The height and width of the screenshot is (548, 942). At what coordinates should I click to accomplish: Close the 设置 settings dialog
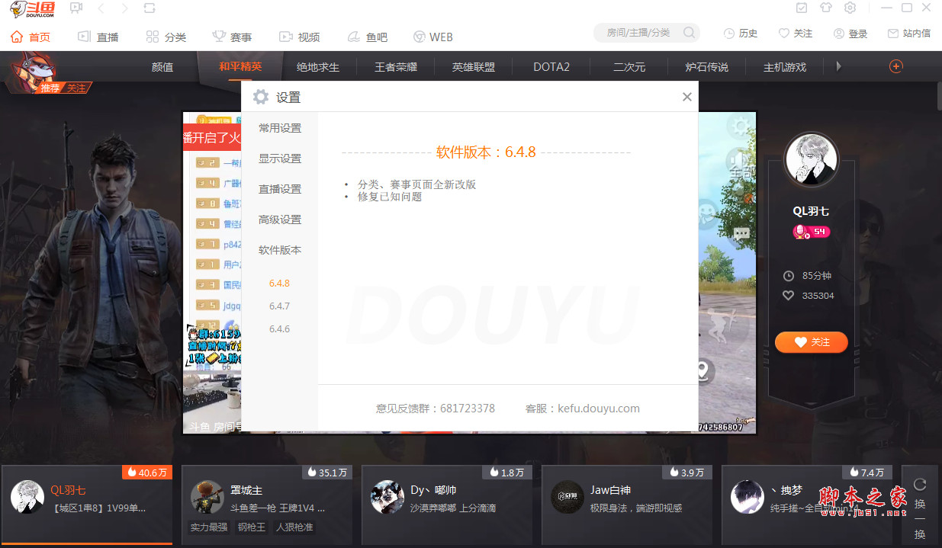(x=687, y=97)
